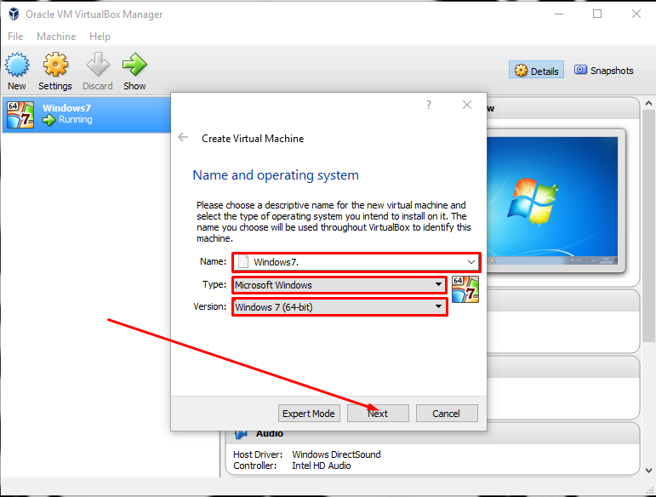Click the 'Intel HD Audio' controller value
The height and width of the screenshot is (497, 656).
point(322,466)
